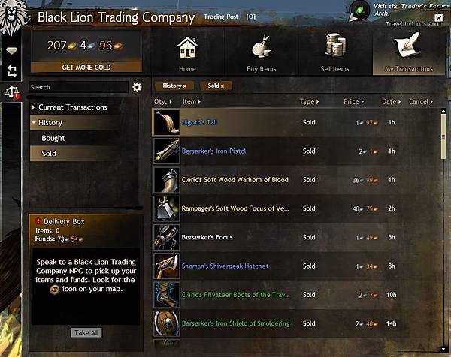Click the Berserker's Iron Shield icon
Screen dimensions: 451x357
point(167,323)
